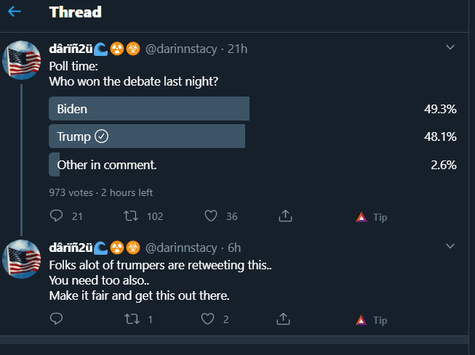Screen dimensions: 475x355
Task: Reply to the poll tweet
Action: point(56,216)
